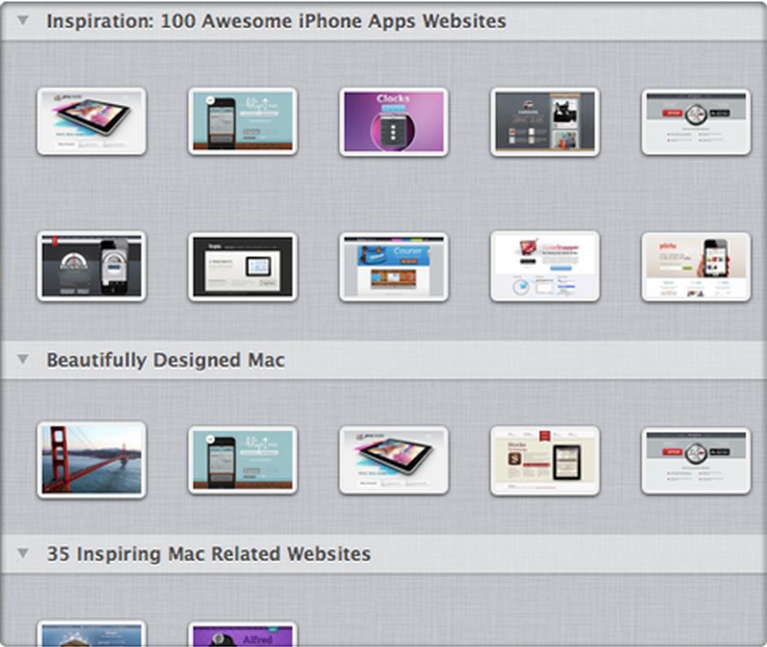Select the 'Beautifully Designed Mac' heading text
The width and height of the screenshot is (767, 647).
pyautogui.click(x=166, y=360)
